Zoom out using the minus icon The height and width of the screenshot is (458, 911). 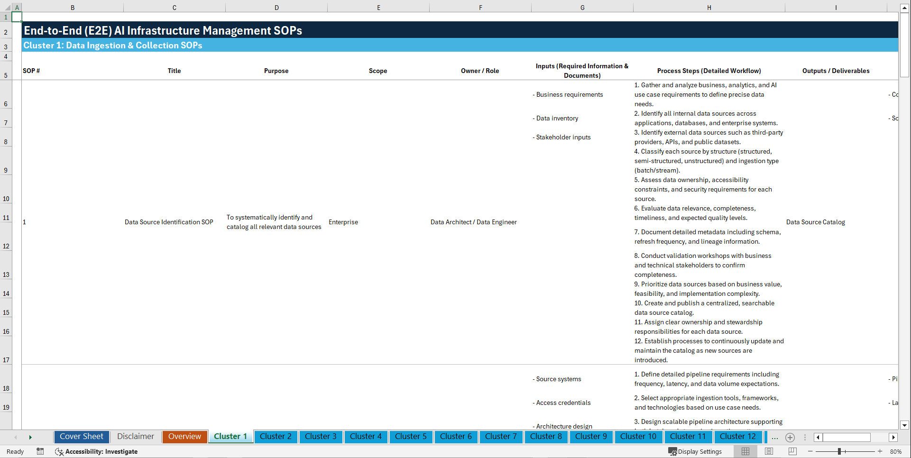(x=811, y=451)
